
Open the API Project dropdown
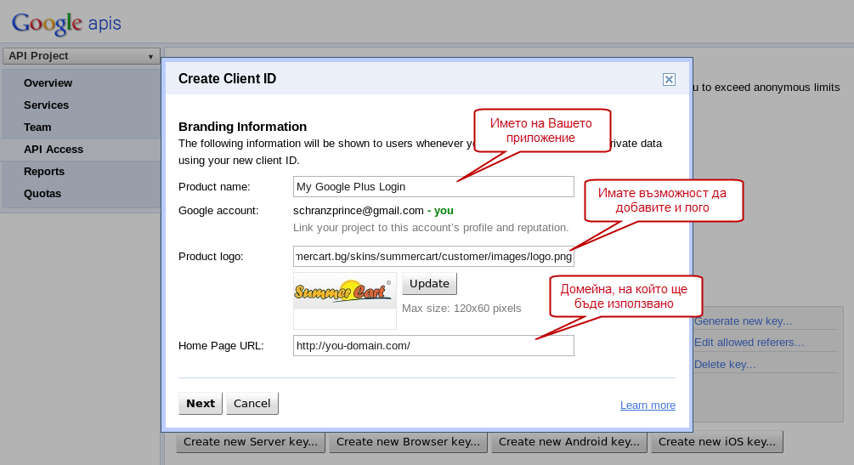81,56
